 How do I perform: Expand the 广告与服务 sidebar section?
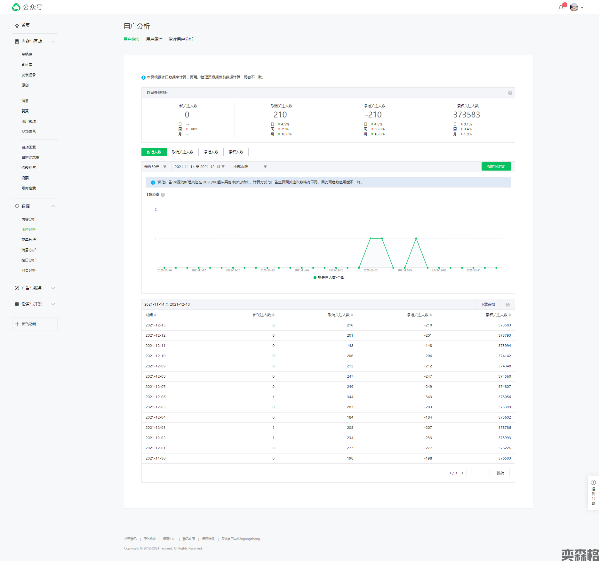click(x=35, y=288)
